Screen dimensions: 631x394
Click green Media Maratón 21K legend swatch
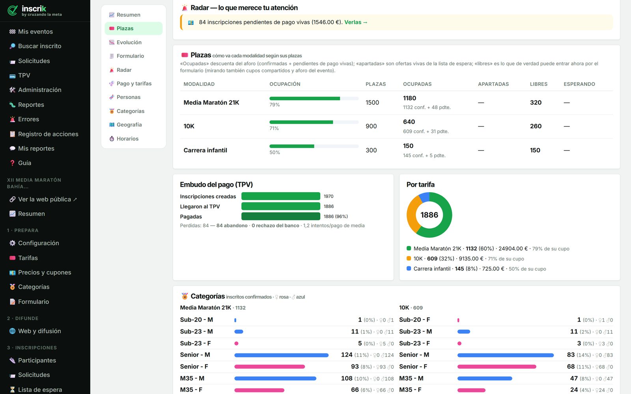click(409, 248)
